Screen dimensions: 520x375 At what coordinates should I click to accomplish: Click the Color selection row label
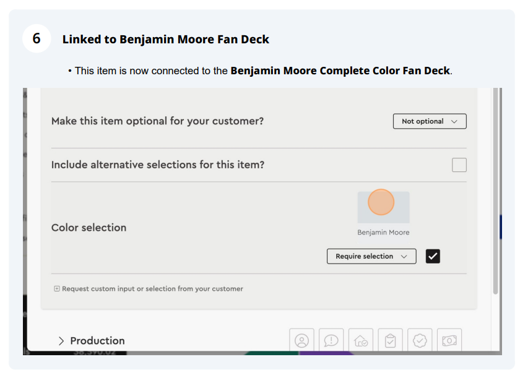(89, 228)
